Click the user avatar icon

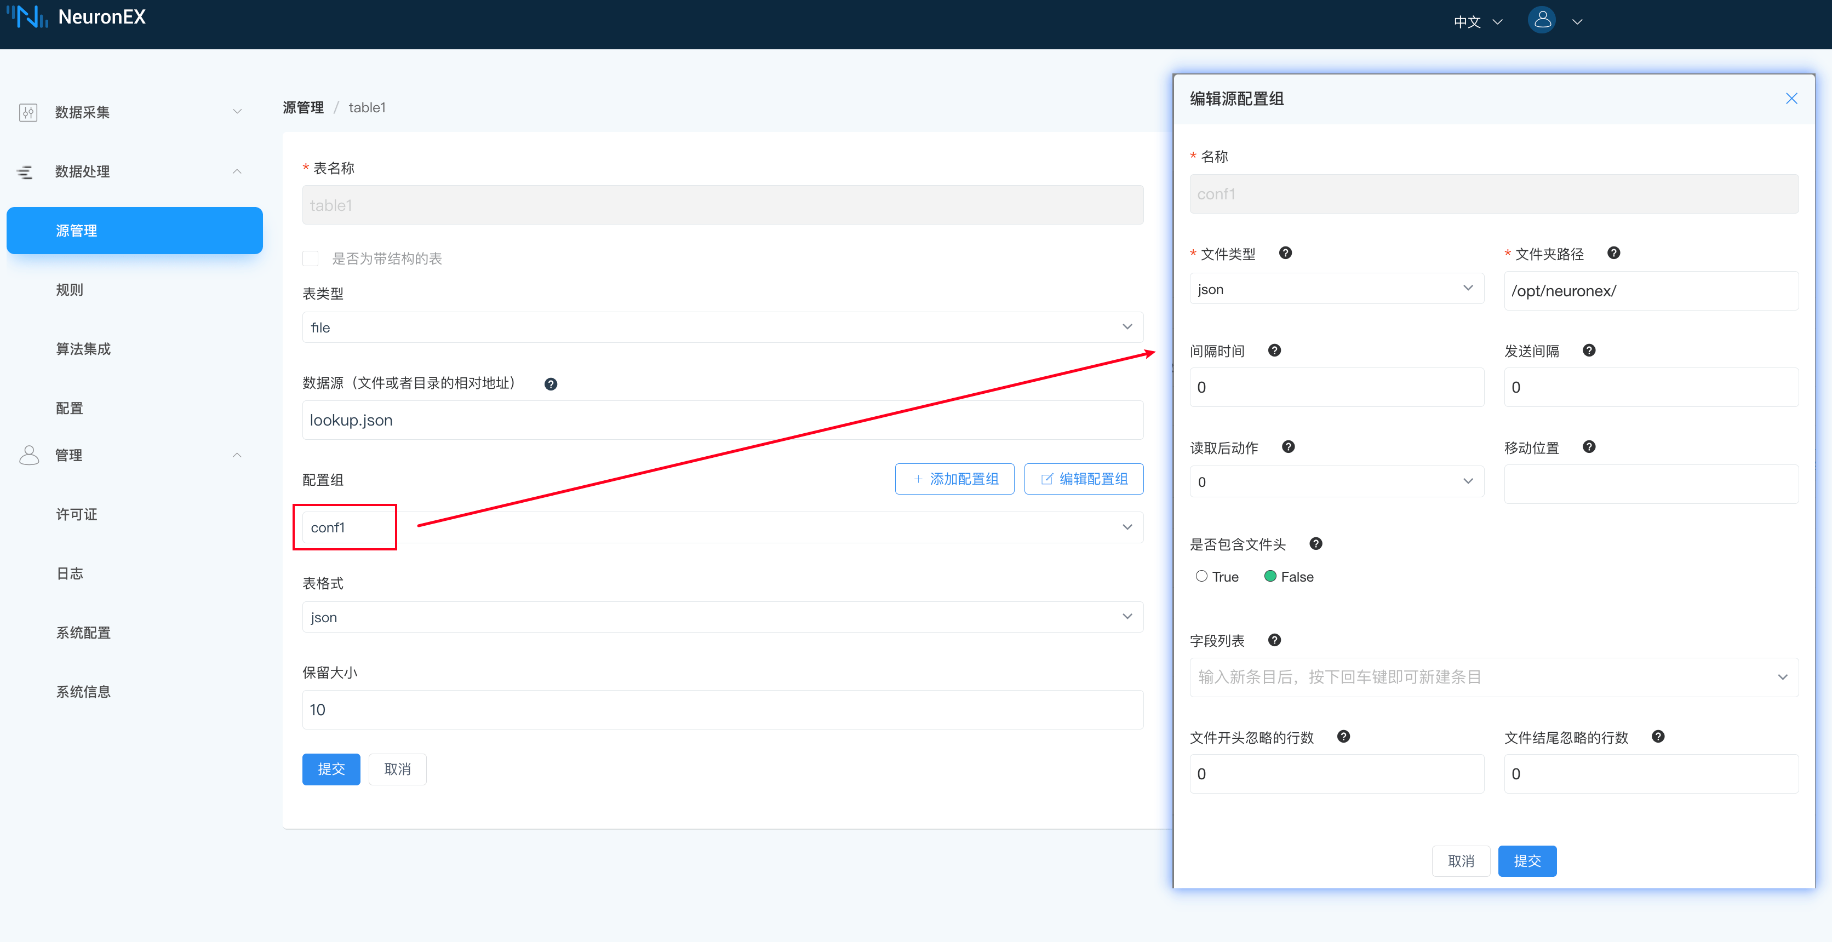click(1542, 21)
